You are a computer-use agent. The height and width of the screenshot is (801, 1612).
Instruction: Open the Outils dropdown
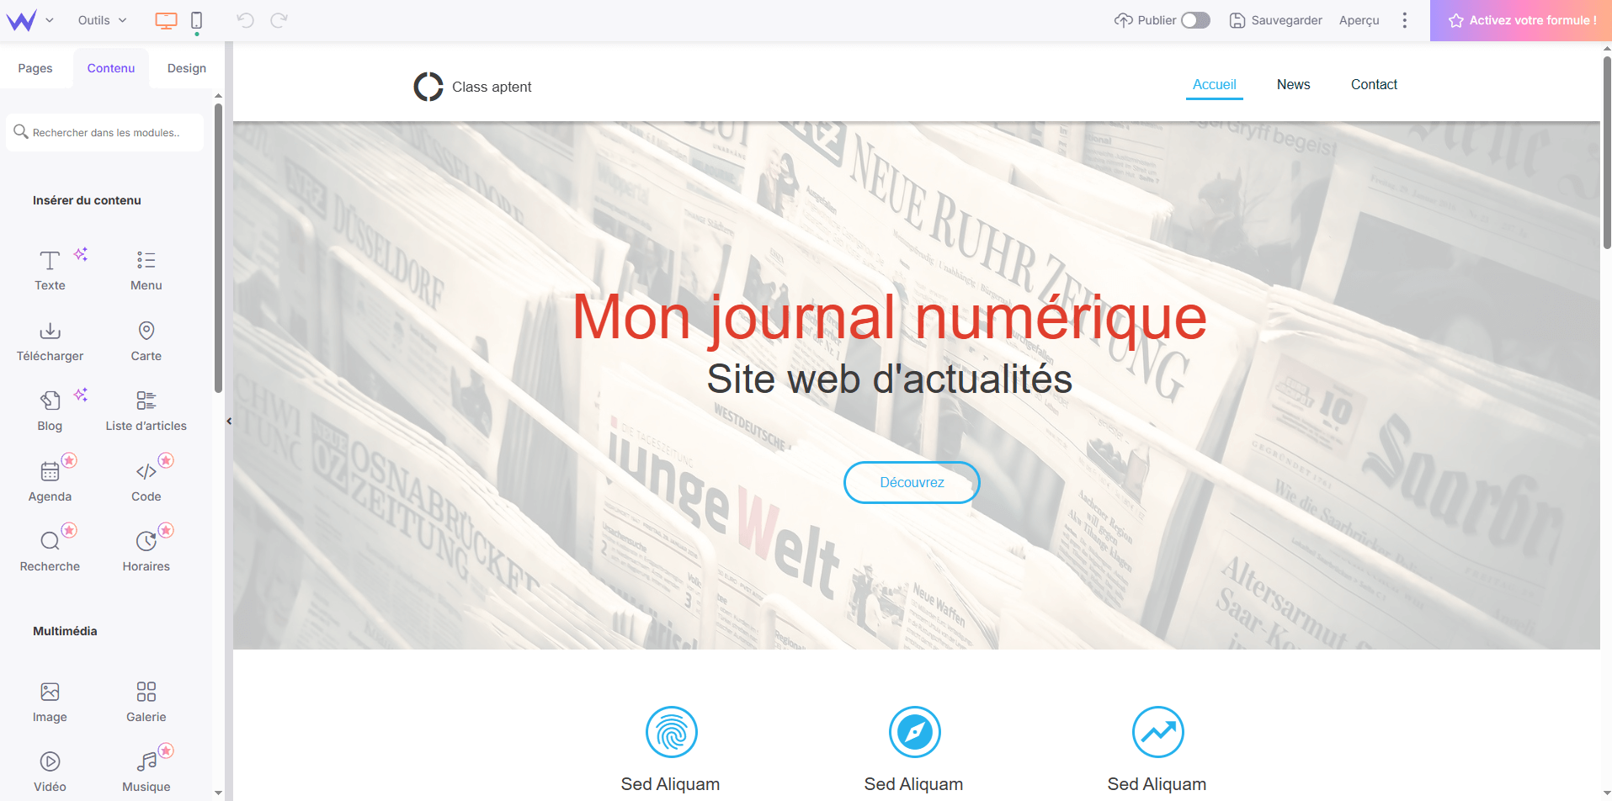(x=102, y=20)
